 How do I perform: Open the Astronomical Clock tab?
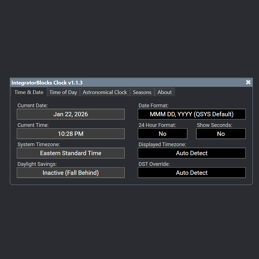(x=105, y=92)
